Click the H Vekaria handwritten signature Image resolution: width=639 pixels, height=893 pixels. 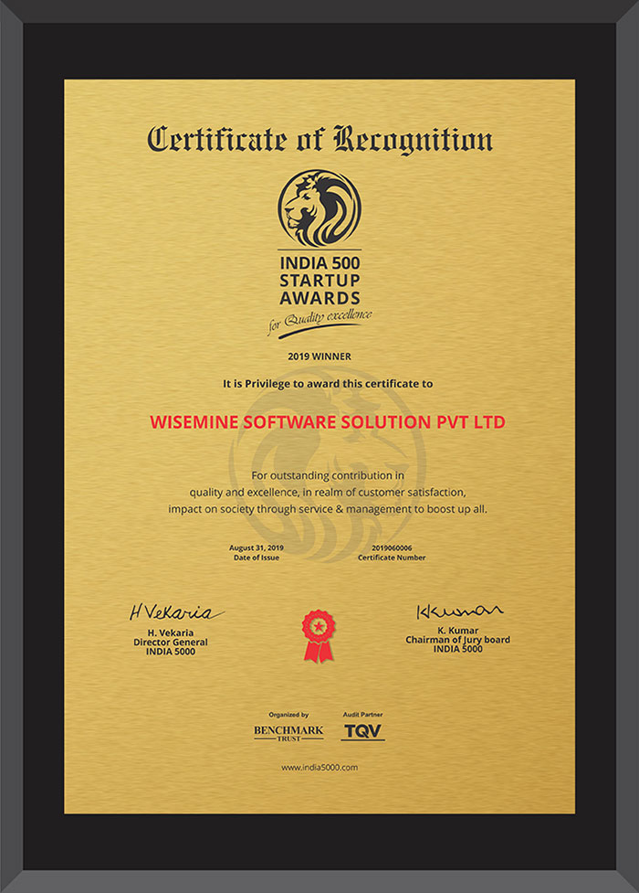(x=176, y=612)
